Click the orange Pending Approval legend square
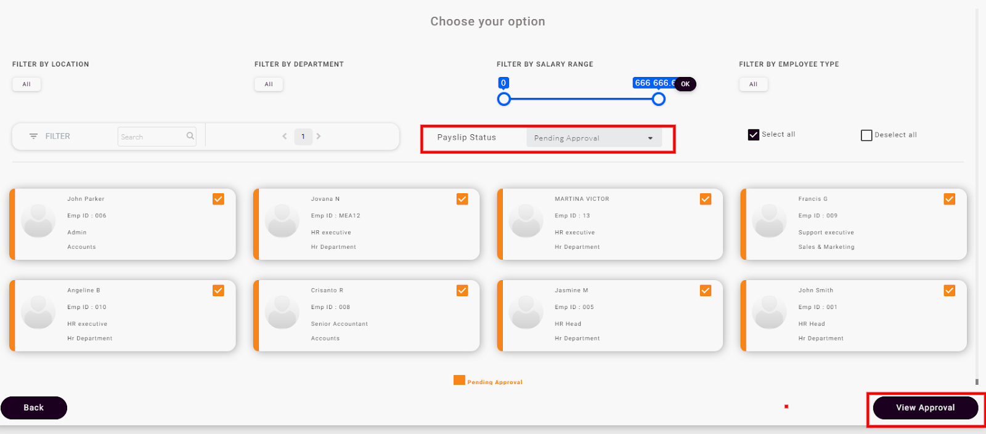This screenshot has height=434, width=986. (x=459, y=380)
